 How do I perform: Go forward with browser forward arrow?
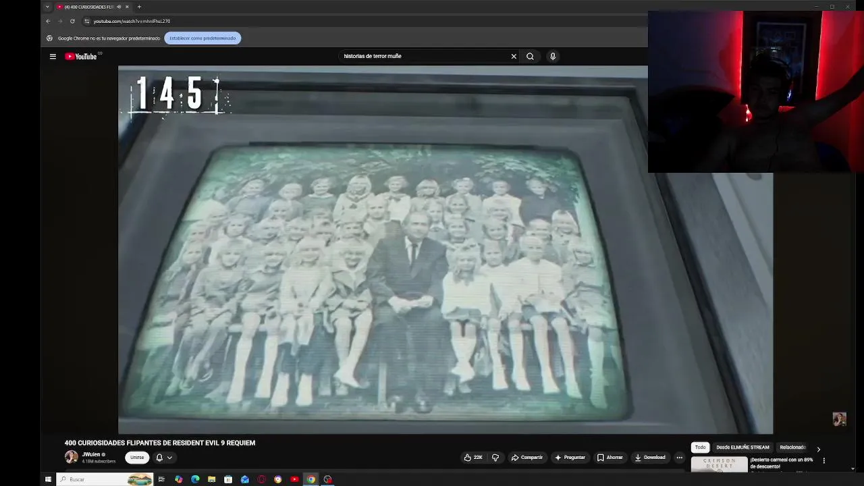point(60,21)
